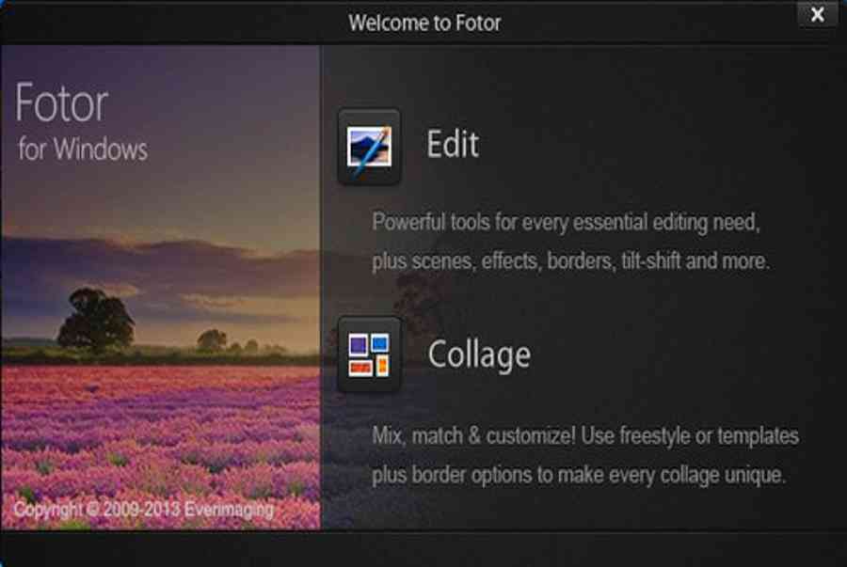Click the Edit heading text

point(453,145)
